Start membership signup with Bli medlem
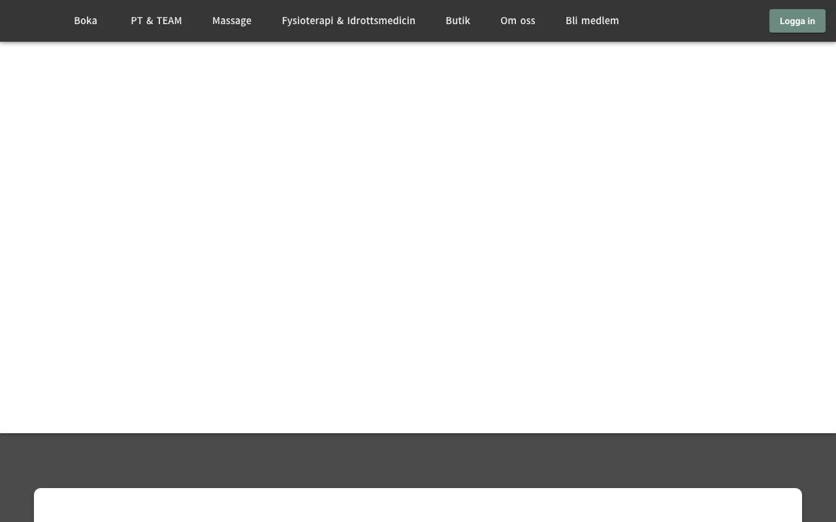Screen dimensions: 836x522 (x=592, y=21)
